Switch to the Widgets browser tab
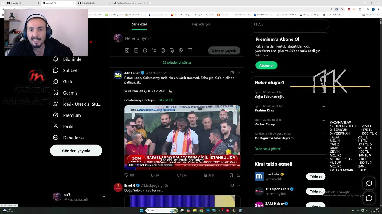 130,3
